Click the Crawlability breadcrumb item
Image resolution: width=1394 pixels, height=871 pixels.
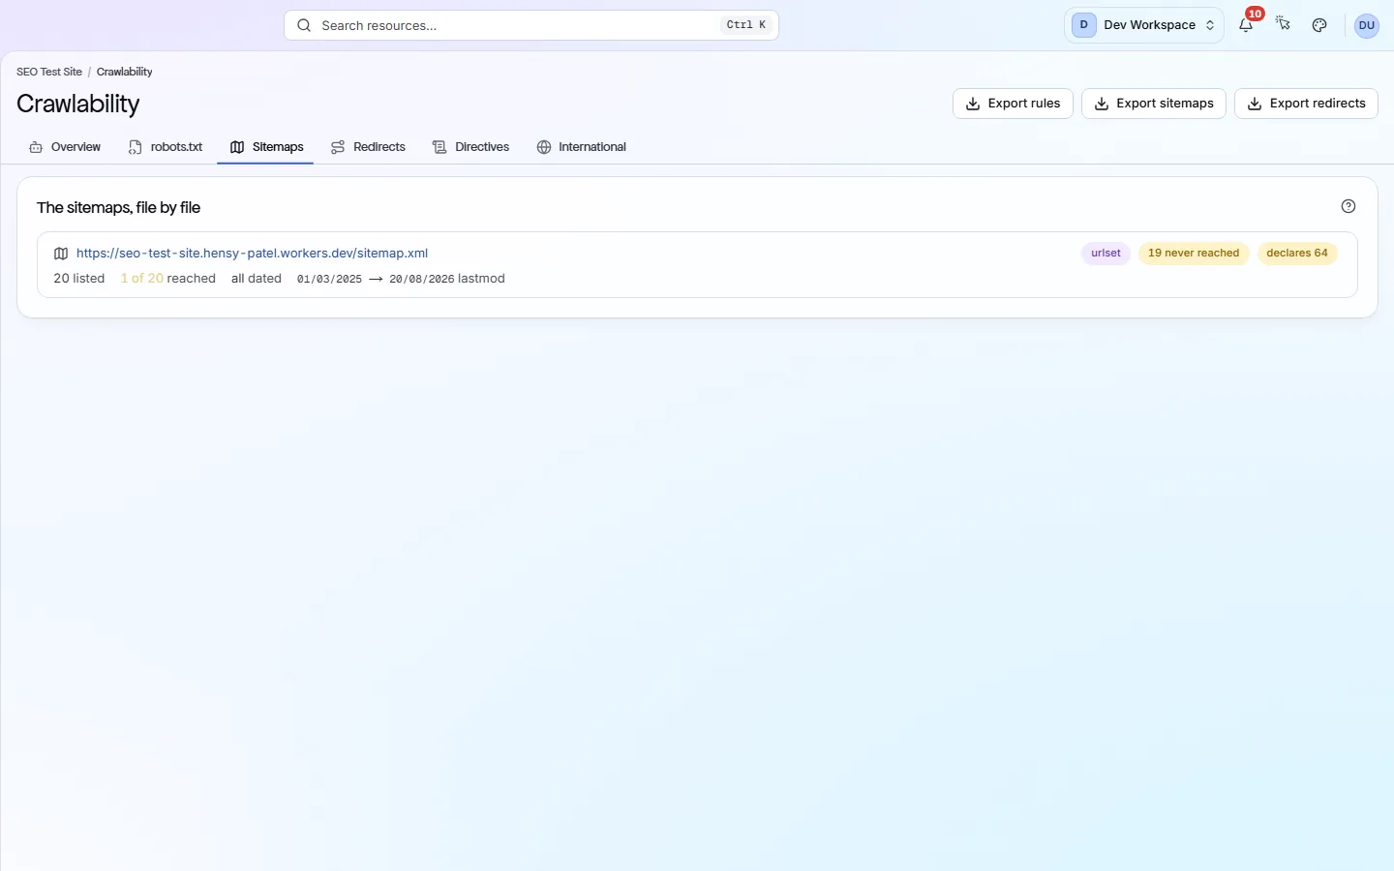point(125,72)
